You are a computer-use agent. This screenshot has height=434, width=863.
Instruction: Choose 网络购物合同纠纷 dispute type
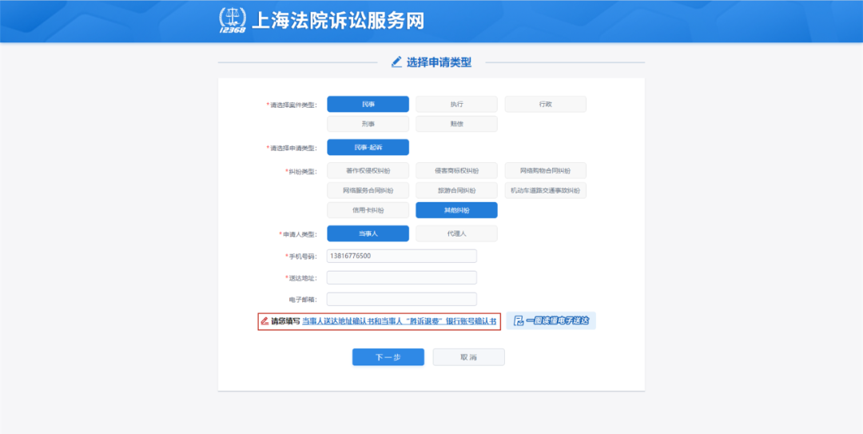pyautogui.click(x=546, y=171)
